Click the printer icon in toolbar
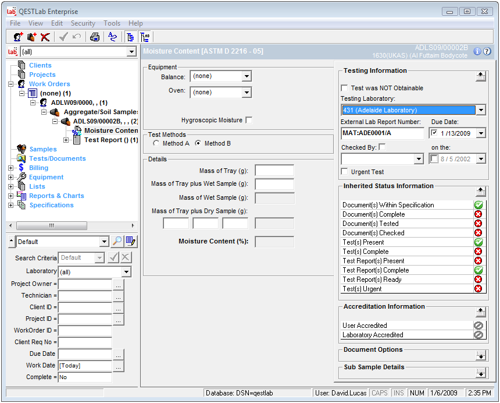 (94, 37)
